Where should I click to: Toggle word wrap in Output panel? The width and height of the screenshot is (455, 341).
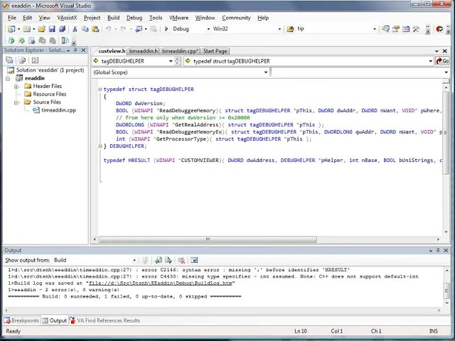[x=194, y=260]
